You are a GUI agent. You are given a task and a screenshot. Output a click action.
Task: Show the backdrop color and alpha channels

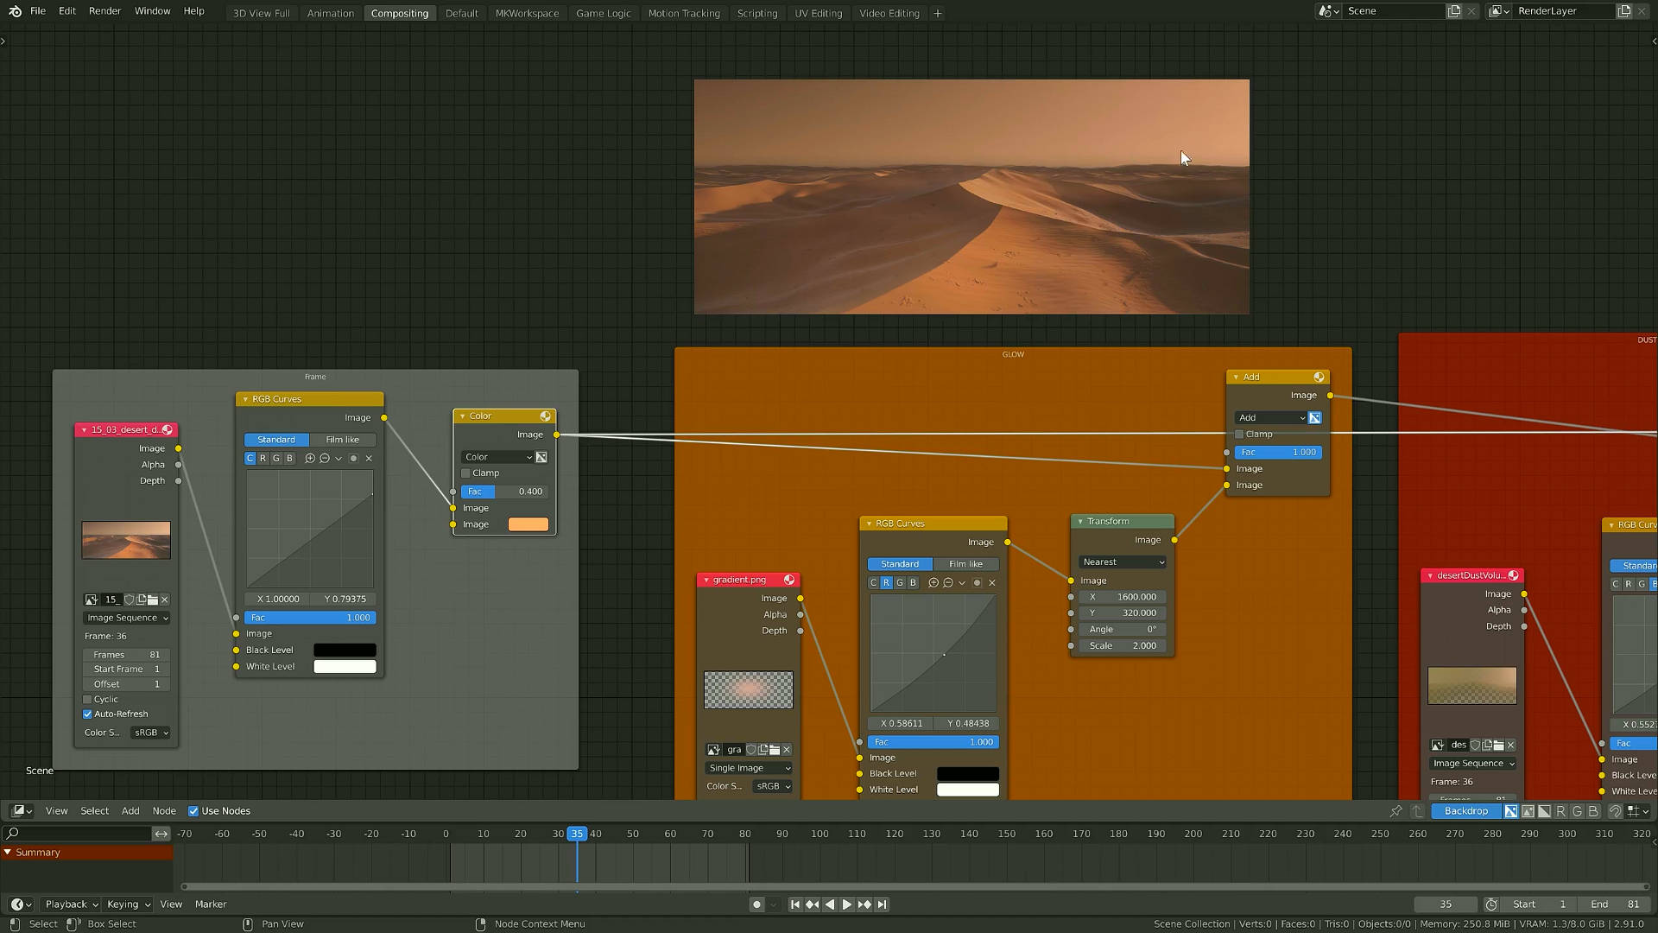click(x=1511, y=811)
